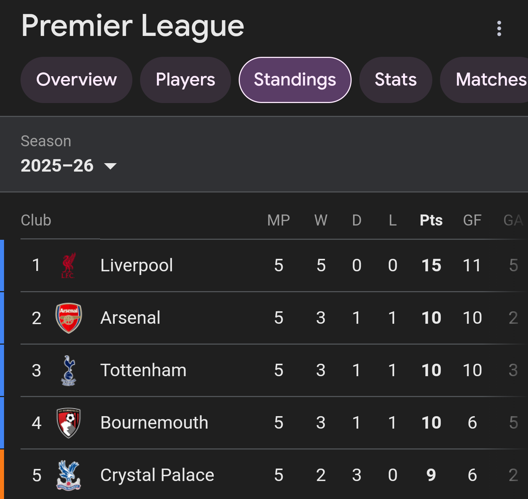This screenshot has width=528, height=499.
Task: Click the Premier League title
Action: 133,26
